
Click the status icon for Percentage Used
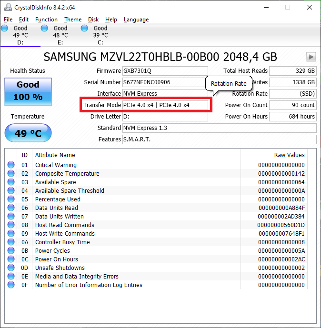[x=11, y=199]
